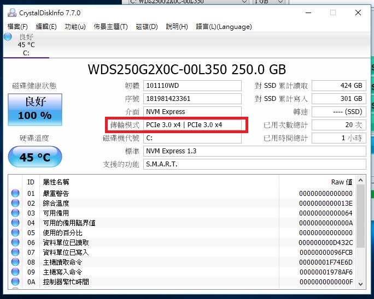Open the 語言(L)(Language) menu
The height and width of the screenshot is (299, 374).
pos(224,27)
